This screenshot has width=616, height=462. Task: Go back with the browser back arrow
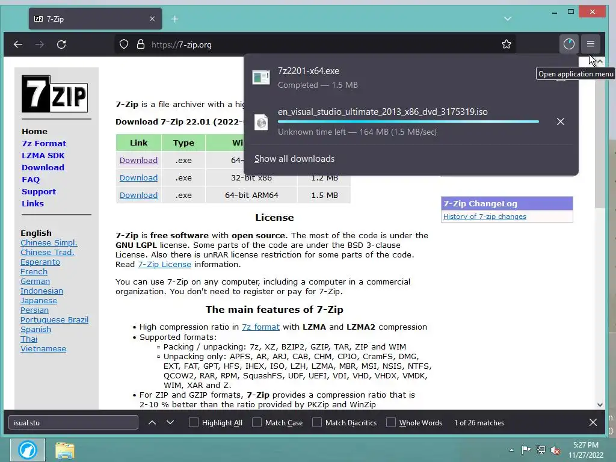point(18,45)
